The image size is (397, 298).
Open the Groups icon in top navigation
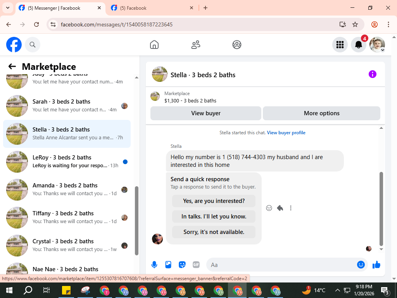pos(237,45)
